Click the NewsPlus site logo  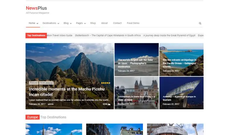pos(36,8)
